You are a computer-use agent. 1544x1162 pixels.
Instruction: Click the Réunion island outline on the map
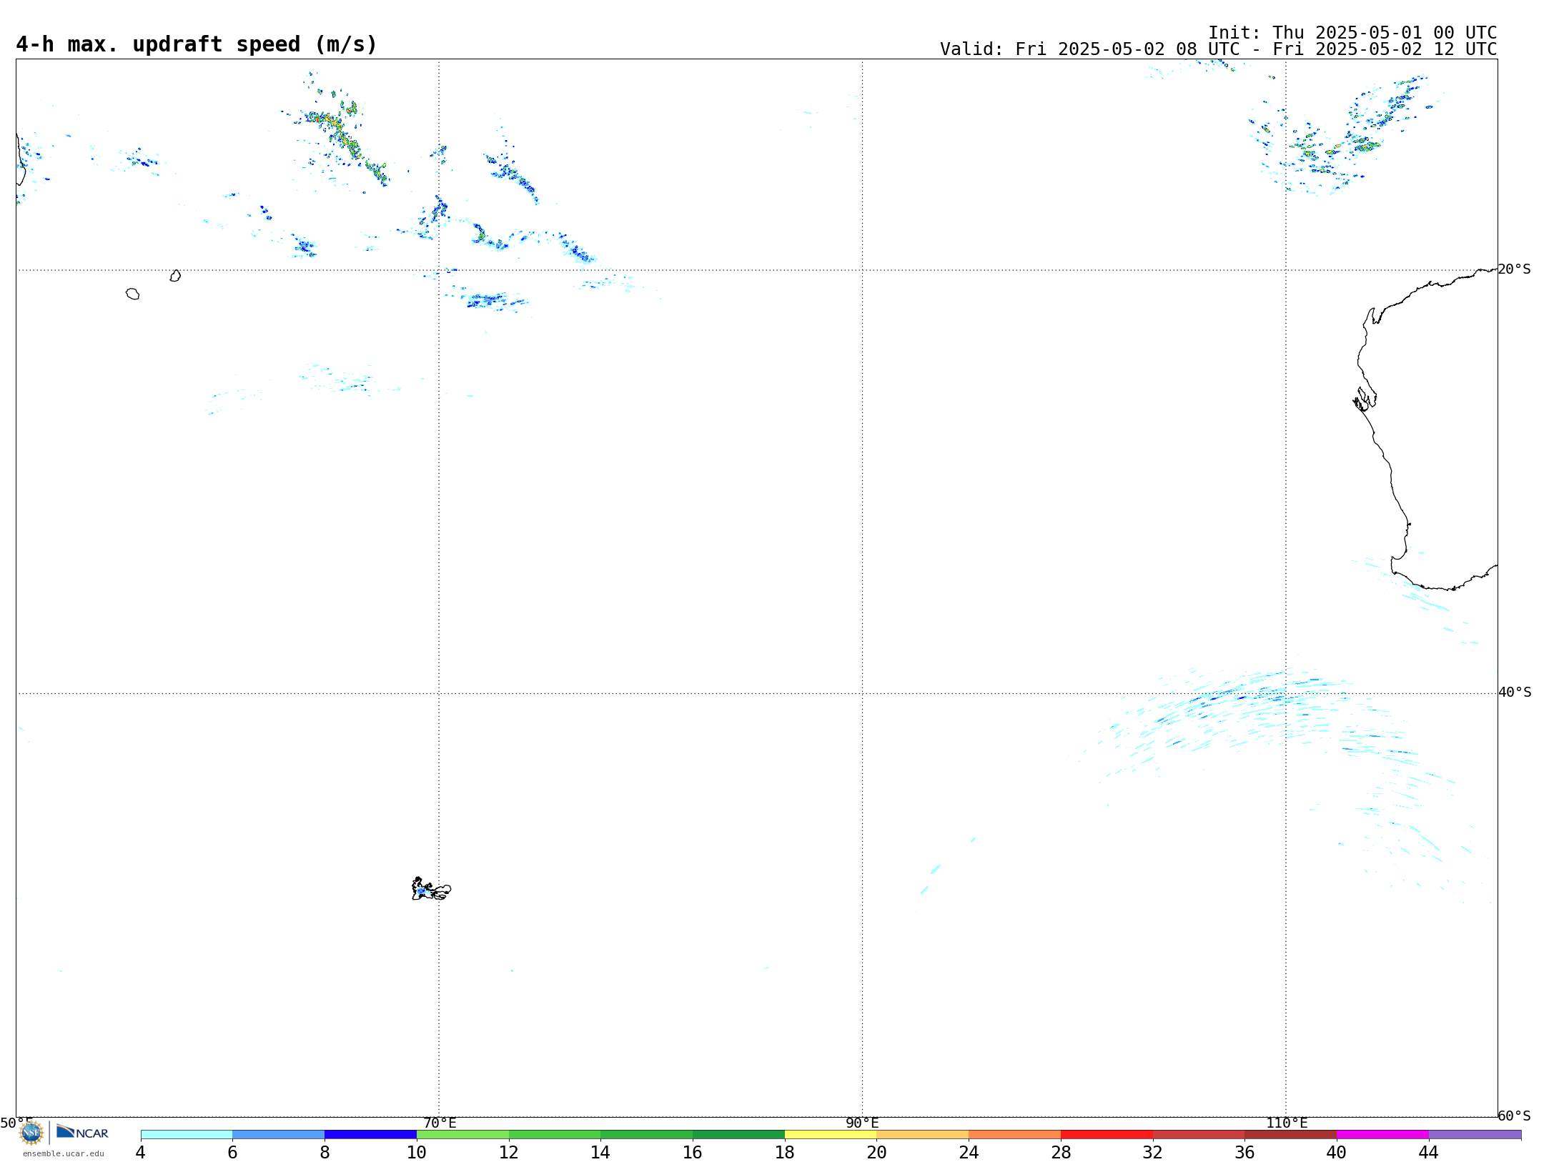coord(132,294)
